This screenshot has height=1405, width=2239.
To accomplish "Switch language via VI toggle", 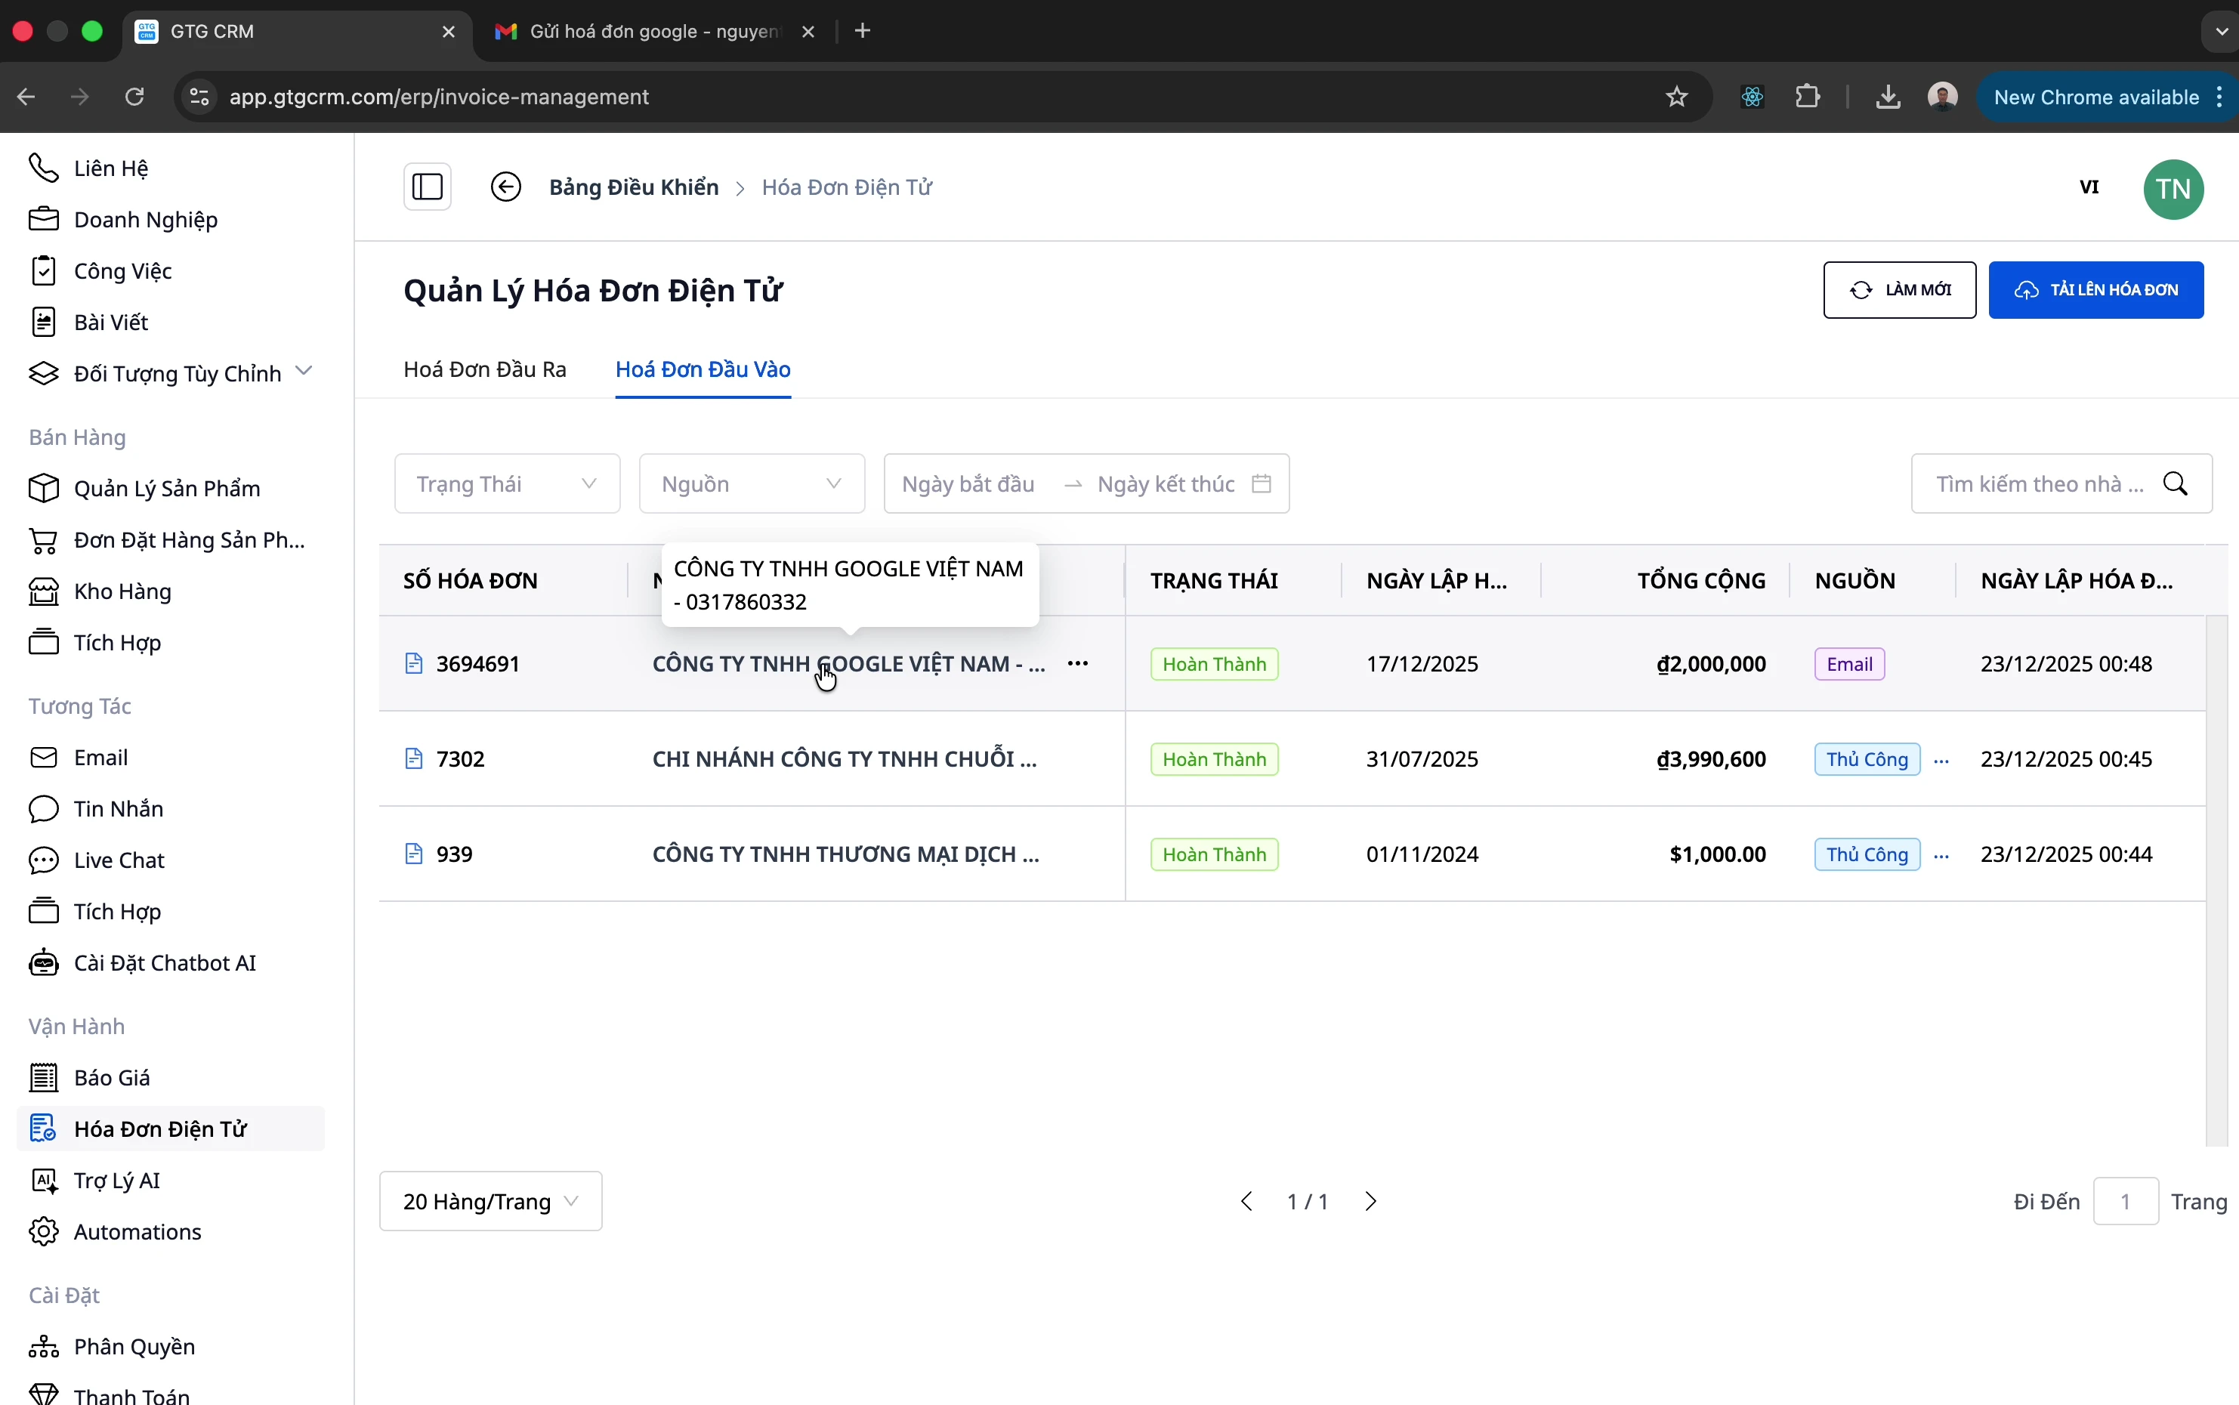I will coord(2089,187).
